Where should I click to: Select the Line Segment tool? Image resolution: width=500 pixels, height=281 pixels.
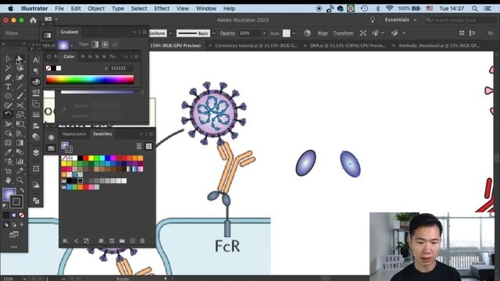click(x=20, y=87)
